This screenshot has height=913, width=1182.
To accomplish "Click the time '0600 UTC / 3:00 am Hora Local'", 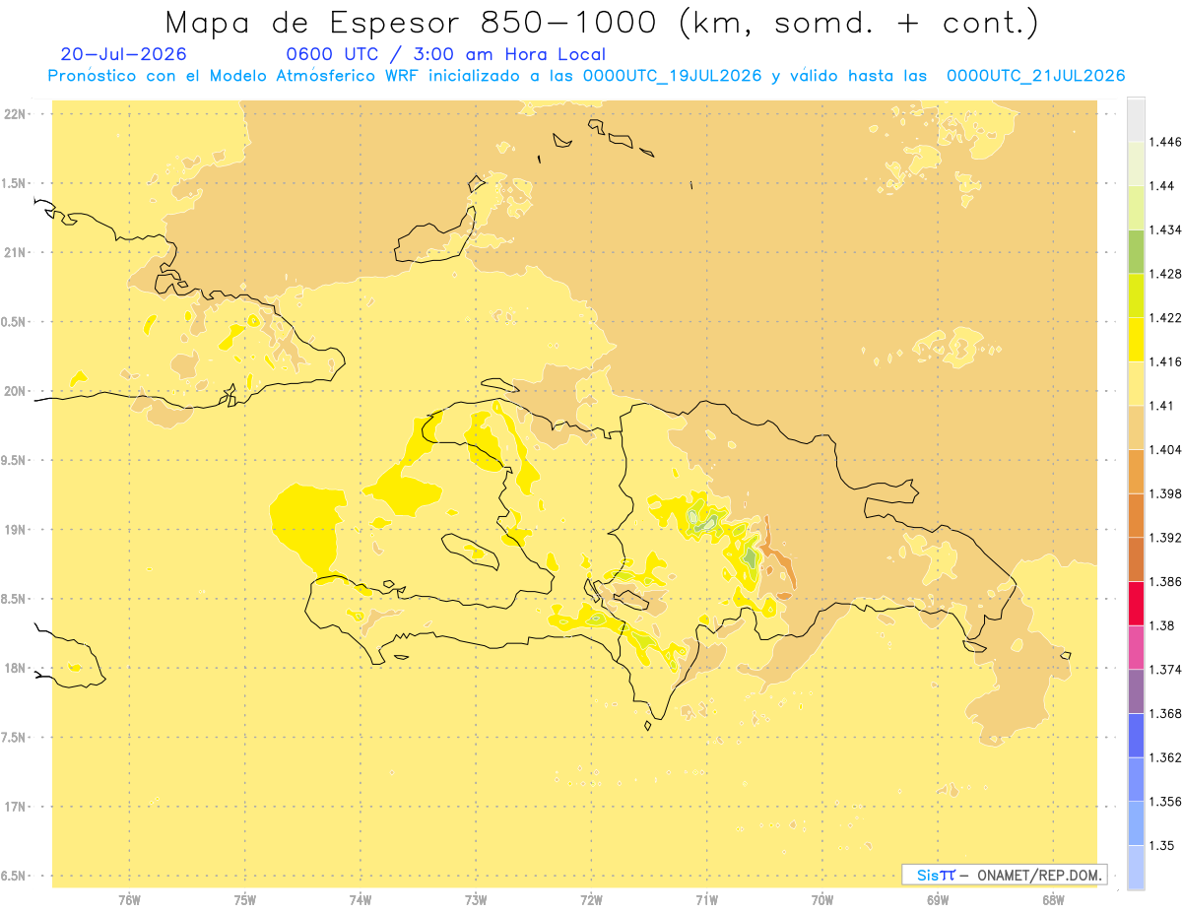I will point(445,54).
